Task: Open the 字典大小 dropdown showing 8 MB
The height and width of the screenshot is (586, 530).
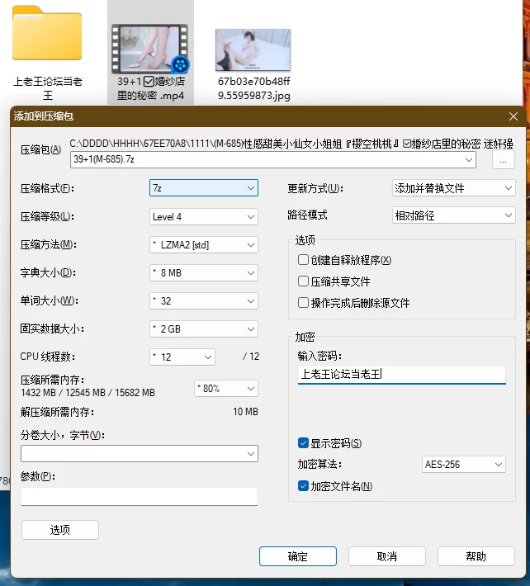Action: pyautogui.click(x=204, y=273)
